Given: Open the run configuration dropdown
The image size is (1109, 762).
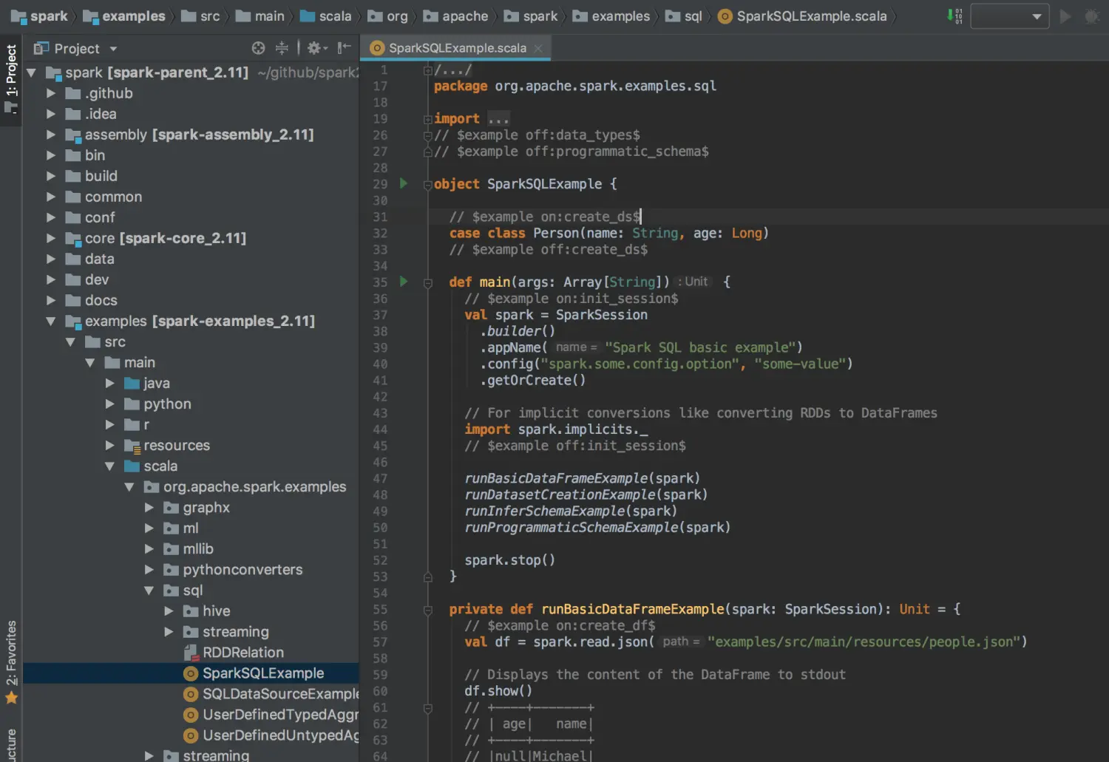Looking at the screenshot, I should click(1010, 16).
